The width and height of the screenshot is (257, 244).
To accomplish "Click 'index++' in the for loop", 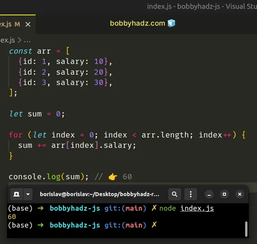I will tap(215, 135).
